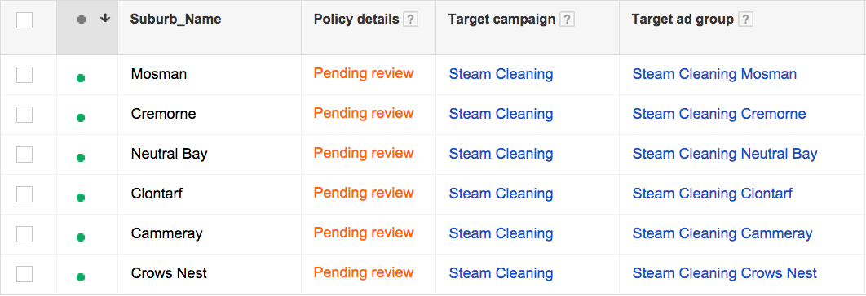Click the gray status dot in header
866x296 pixels.
(82, 20)
